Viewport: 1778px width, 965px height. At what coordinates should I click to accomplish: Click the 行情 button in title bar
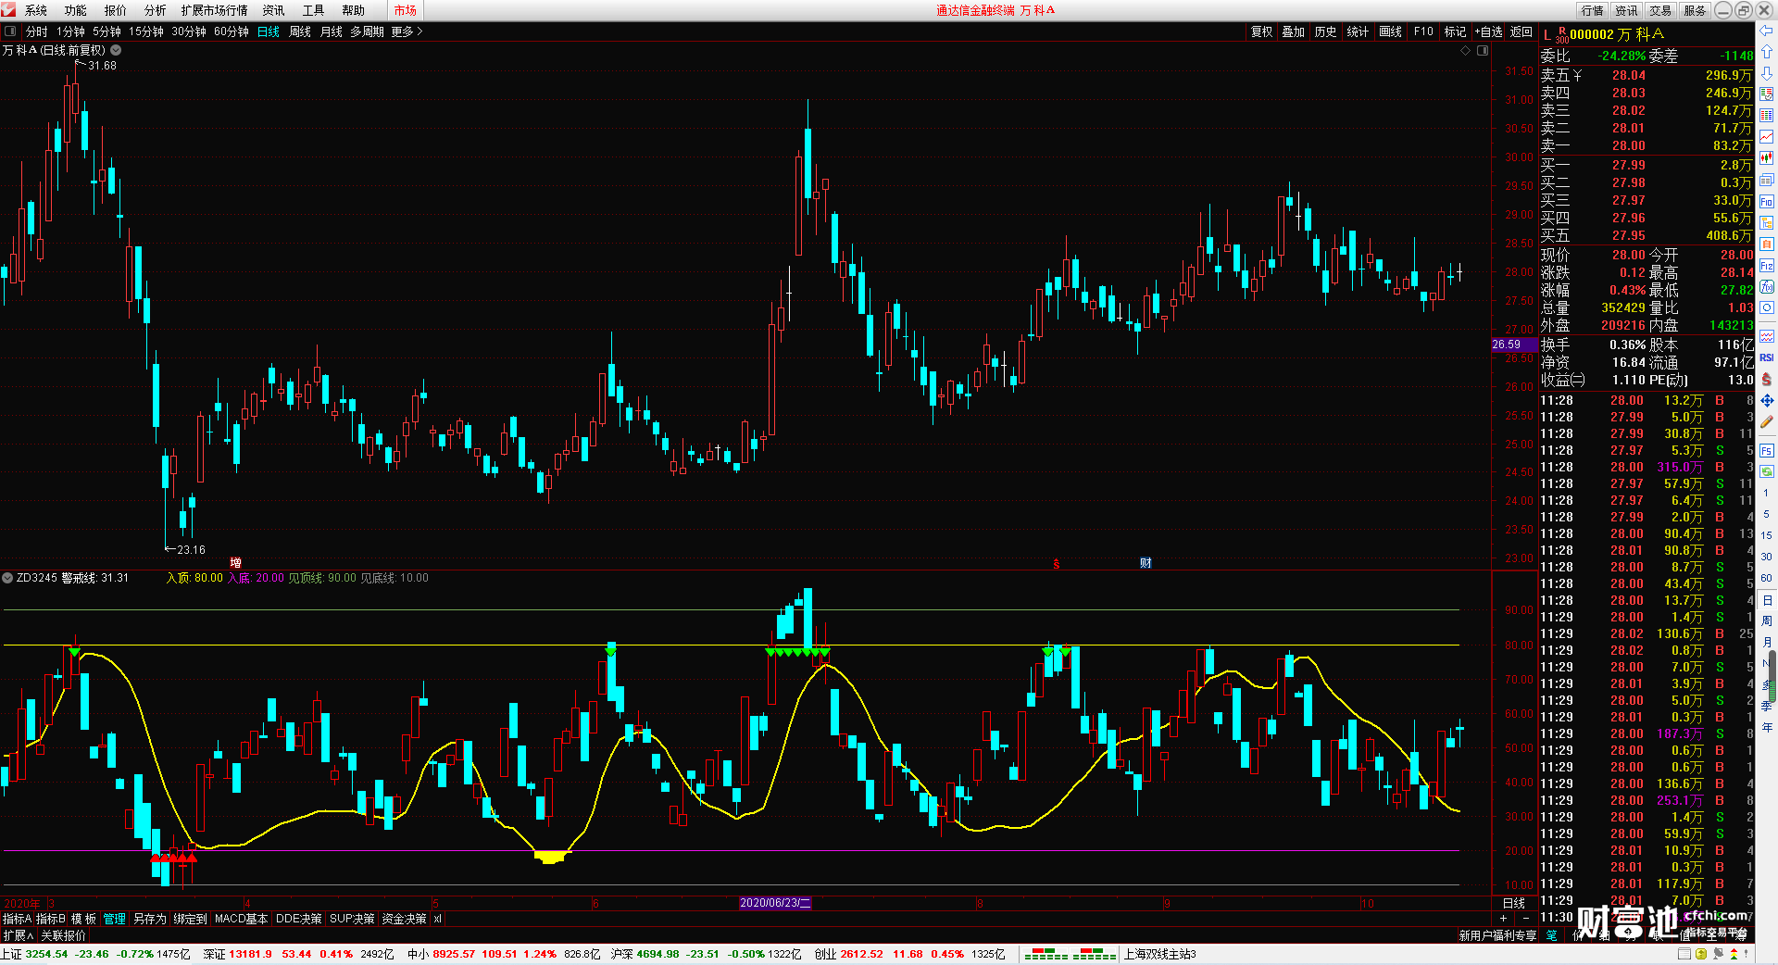click(x=1593, y=10)
